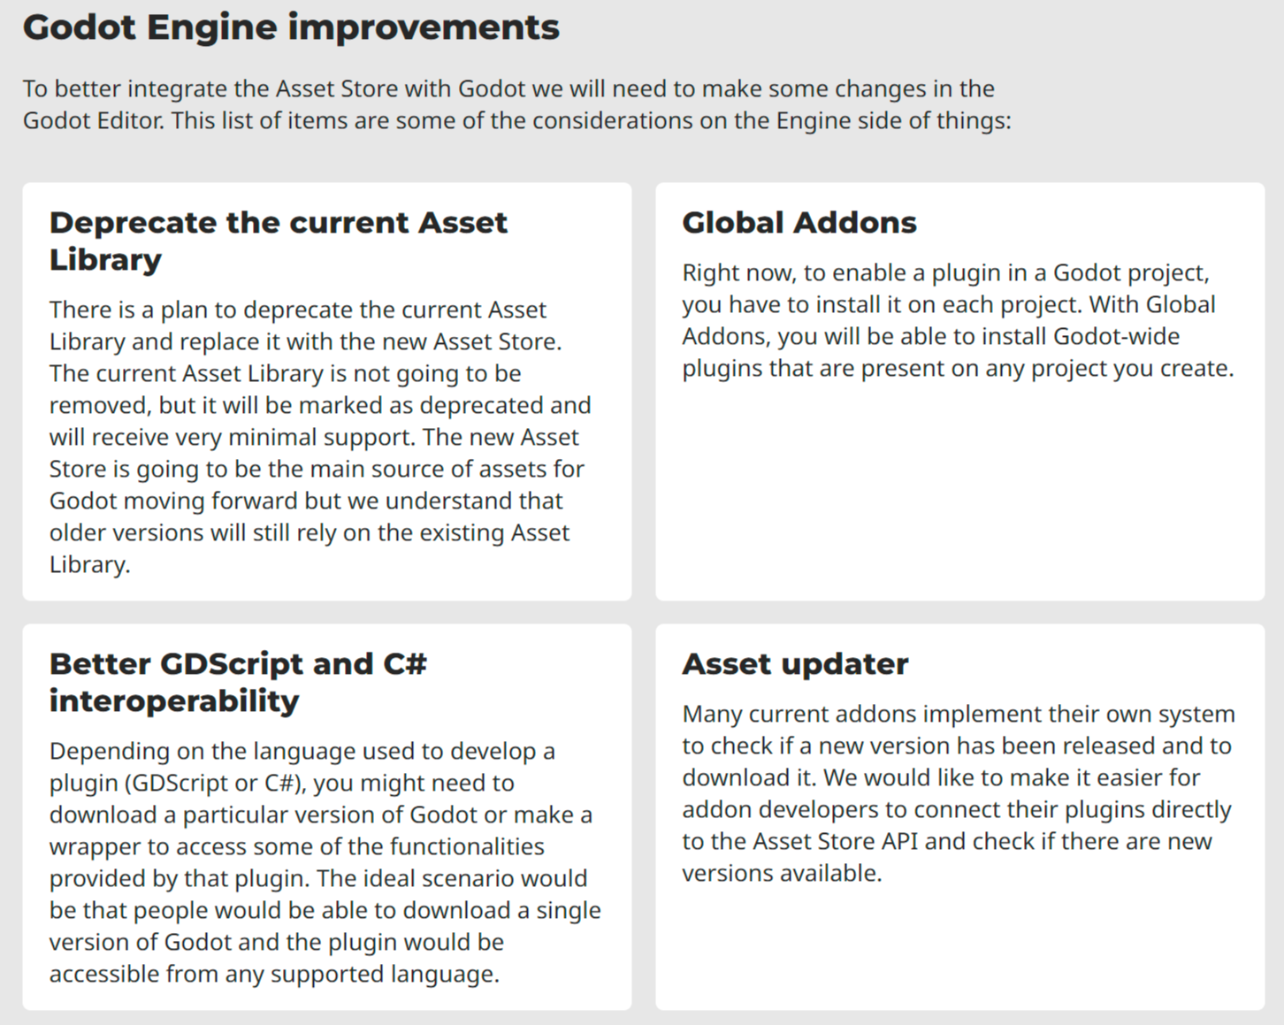
Task: Click the Asset updater description paragraph
Action: (x=959, y=793)
